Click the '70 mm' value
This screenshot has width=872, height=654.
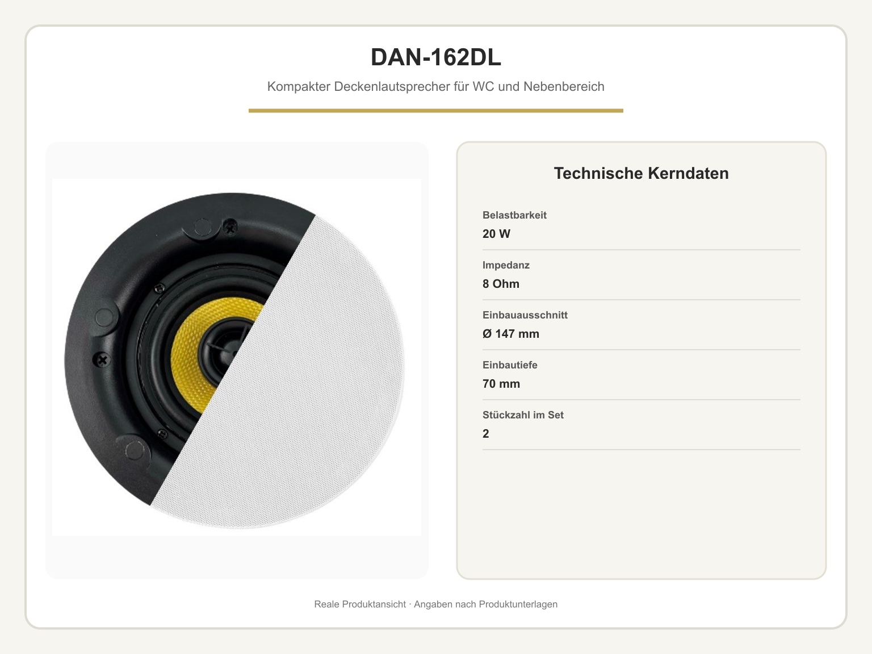point(501,384)
